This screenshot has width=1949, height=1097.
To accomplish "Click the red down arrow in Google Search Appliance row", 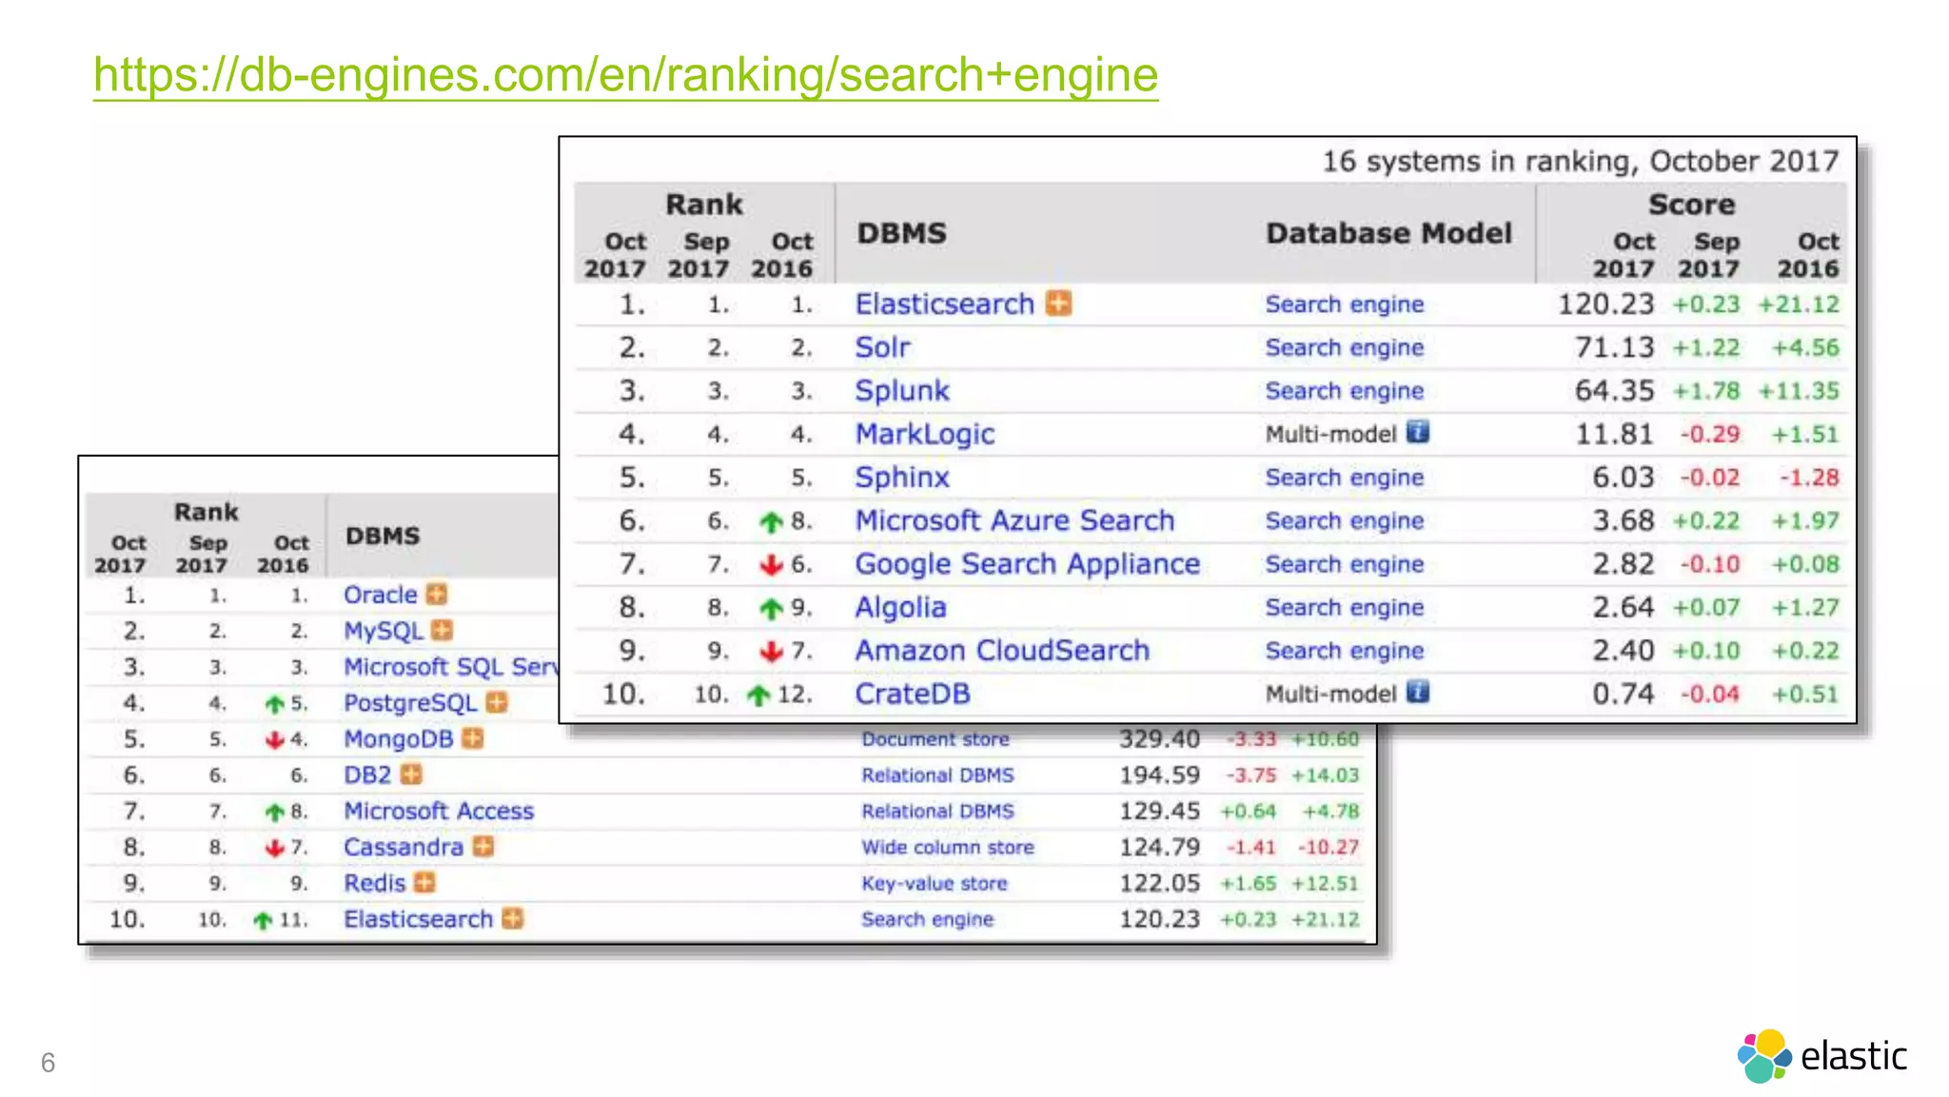I will tap(771, 565).
